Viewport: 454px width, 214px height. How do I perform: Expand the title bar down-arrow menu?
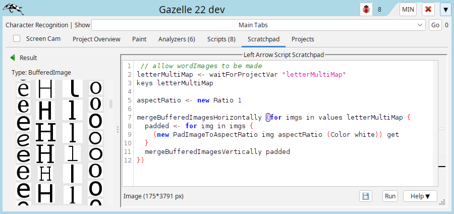(x=445, y=10)
